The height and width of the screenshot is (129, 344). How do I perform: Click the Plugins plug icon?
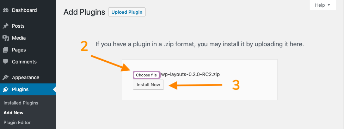[x=6, y=89]
